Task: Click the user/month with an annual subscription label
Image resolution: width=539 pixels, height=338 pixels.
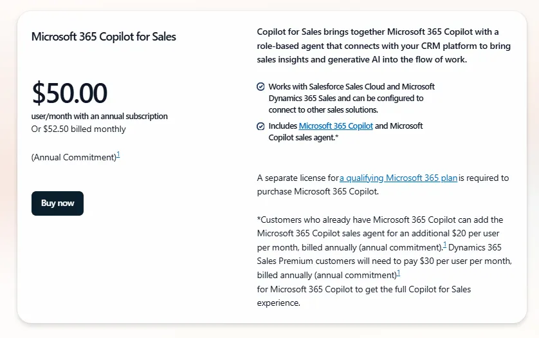Action: click(99, 117)
